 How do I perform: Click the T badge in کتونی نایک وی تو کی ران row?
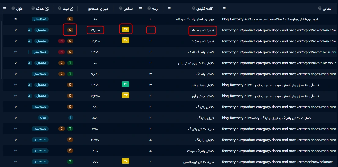pyautogui.click(x=70, y=63)
